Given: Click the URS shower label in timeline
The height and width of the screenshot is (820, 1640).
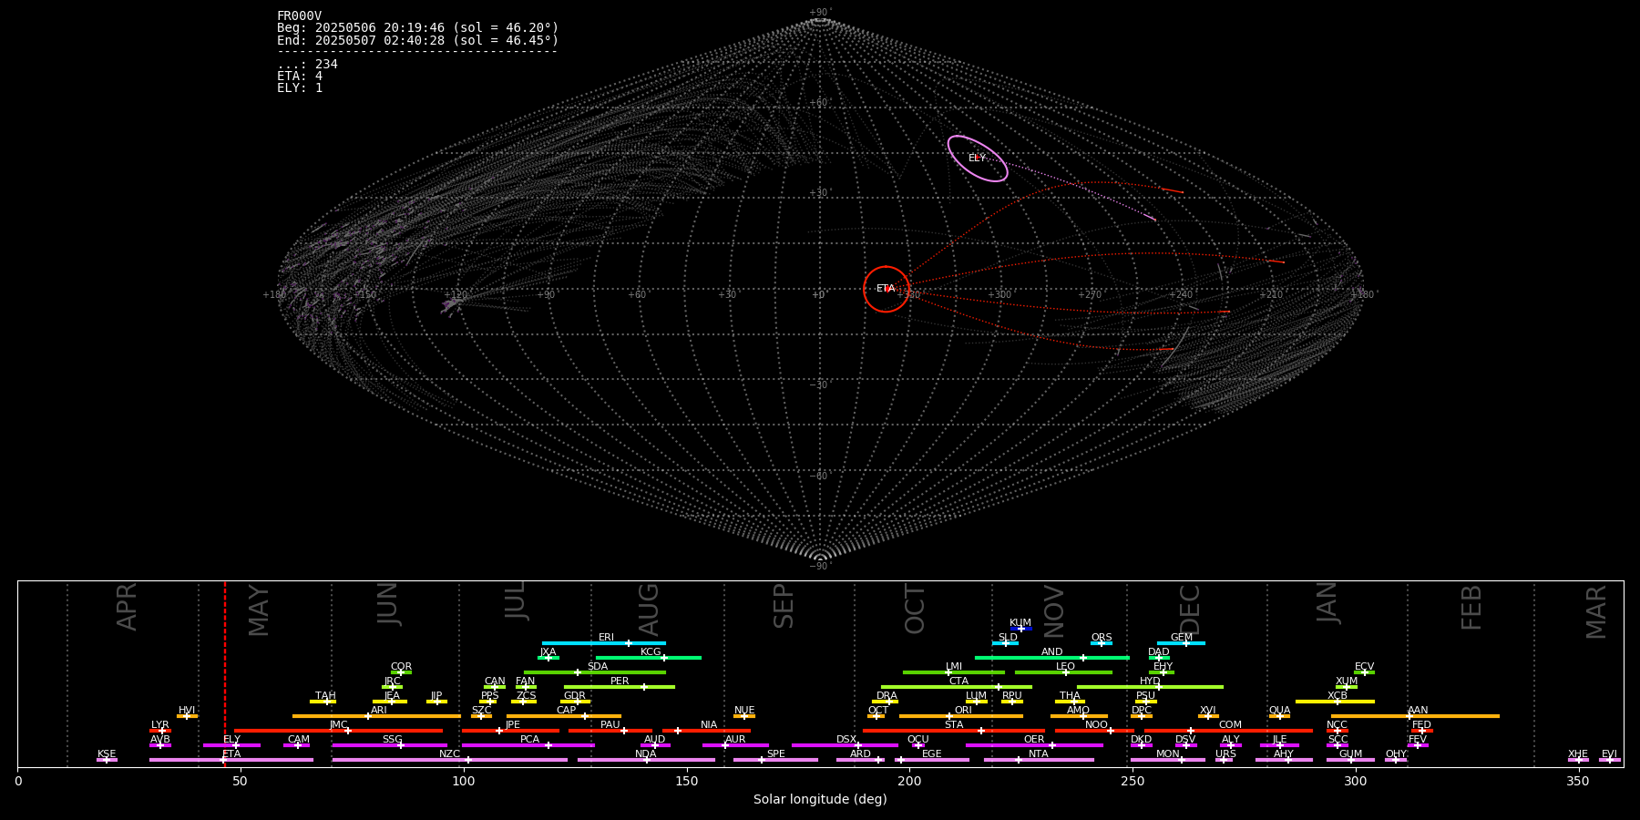Looking at the screenshot, I should tap(1225, 754).
